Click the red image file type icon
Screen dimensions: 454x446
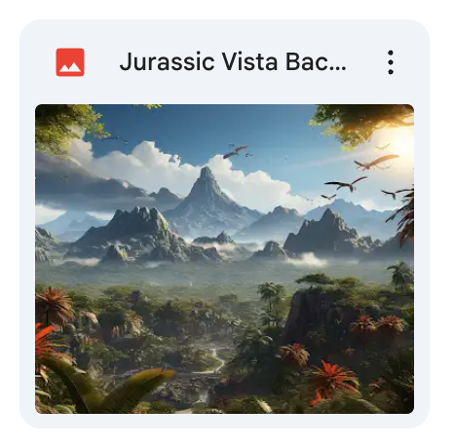point(70,62)
